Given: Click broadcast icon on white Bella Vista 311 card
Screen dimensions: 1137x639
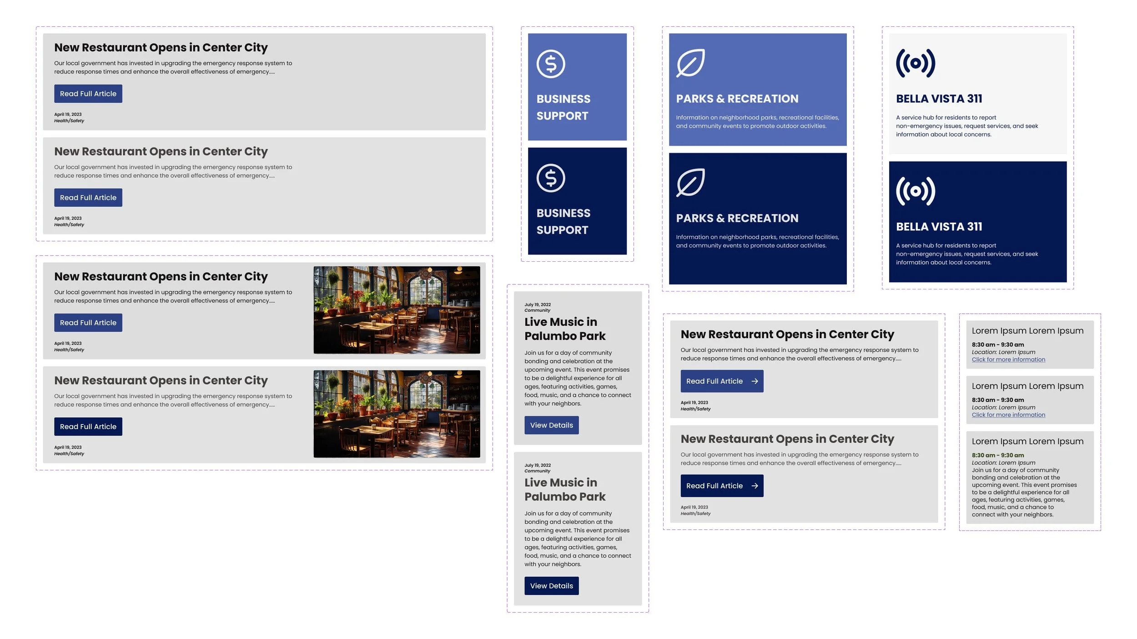Looking at the screenshot, I should [x=915, y=64].
